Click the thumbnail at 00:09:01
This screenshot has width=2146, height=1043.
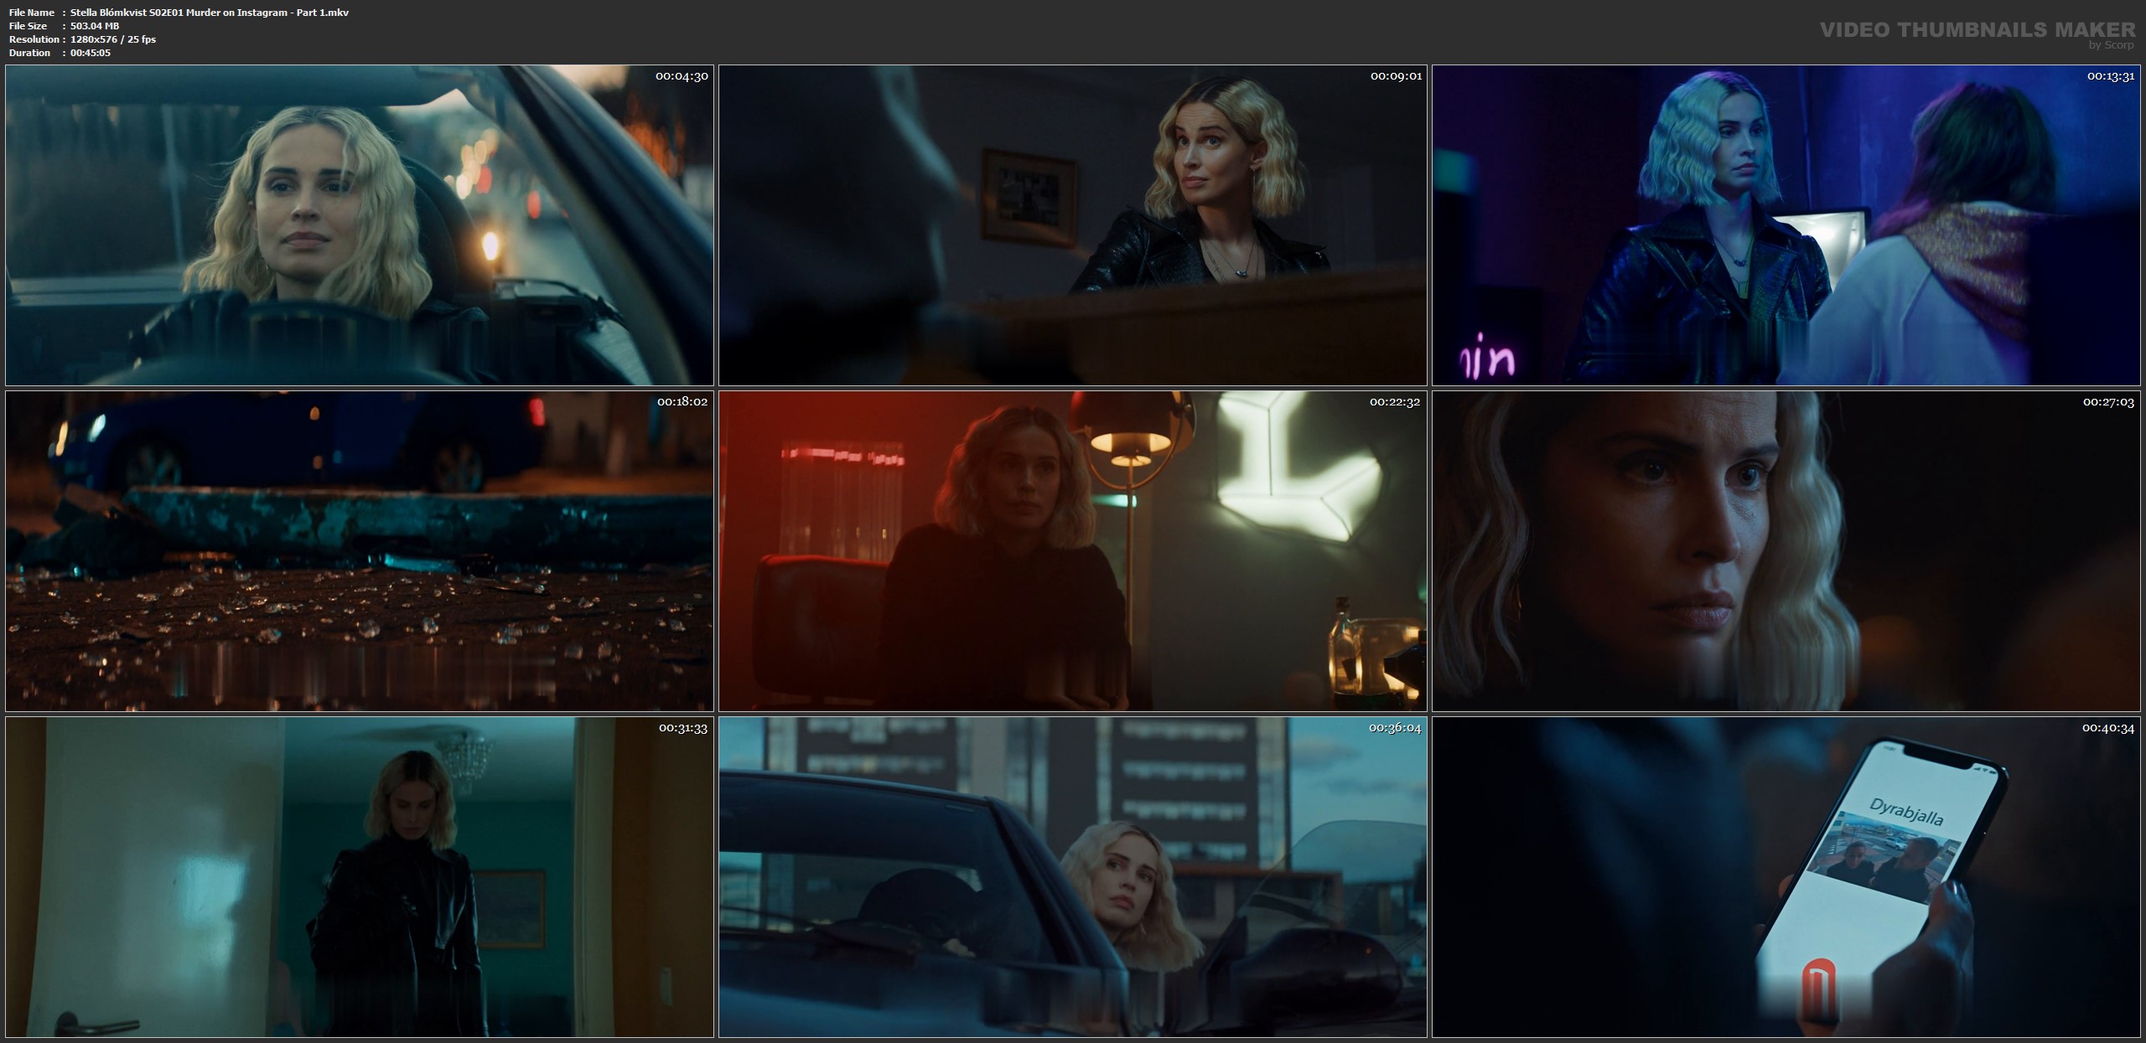pyautogui.click(x=1072, y=225)
